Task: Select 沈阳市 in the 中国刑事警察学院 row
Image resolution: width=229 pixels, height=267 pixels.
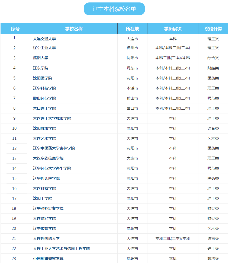Action: coord(132,259)
